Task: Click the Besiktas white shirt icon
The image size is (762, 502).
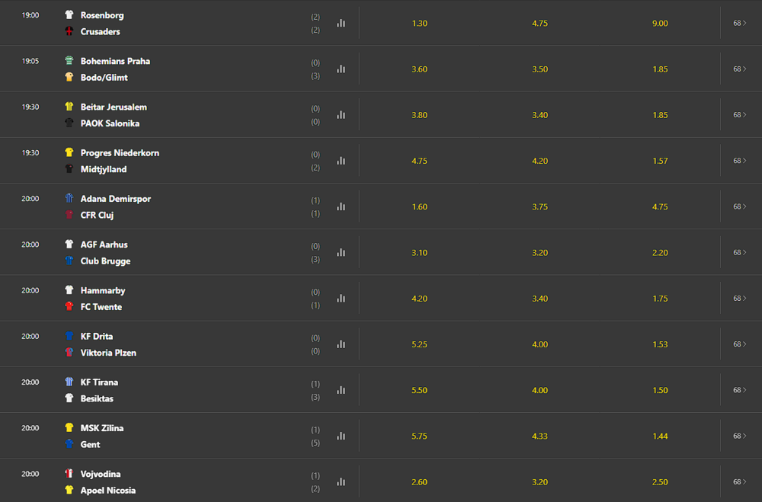Action: [x=69, y=398]
